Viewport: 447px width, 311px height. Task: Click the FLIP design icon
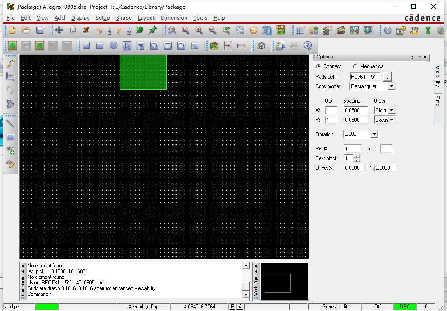point(281,30)
